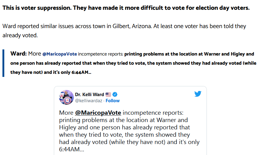Open the @MaricopaVote mention inside the tweet
This screenshot has width=261, height=155.
98,112
